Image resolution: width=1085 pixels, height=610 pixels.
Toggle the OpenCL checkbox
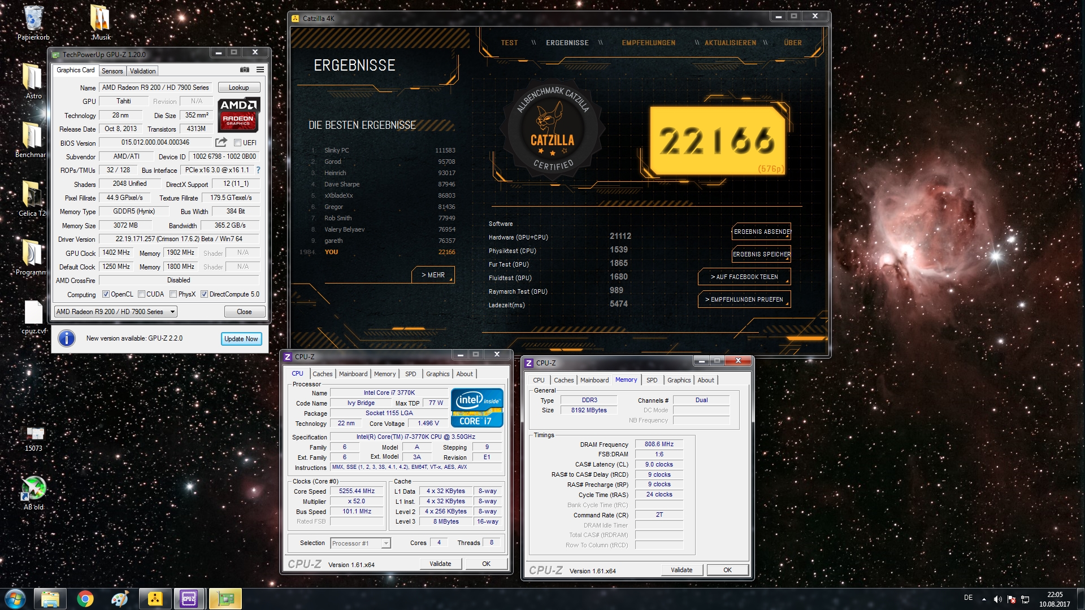(x=106, y=294)
